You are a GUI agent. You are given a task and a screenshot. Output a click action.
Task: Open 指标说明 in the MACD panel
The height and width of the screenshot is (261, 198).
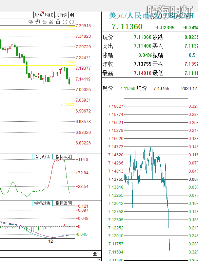[64, 203]
